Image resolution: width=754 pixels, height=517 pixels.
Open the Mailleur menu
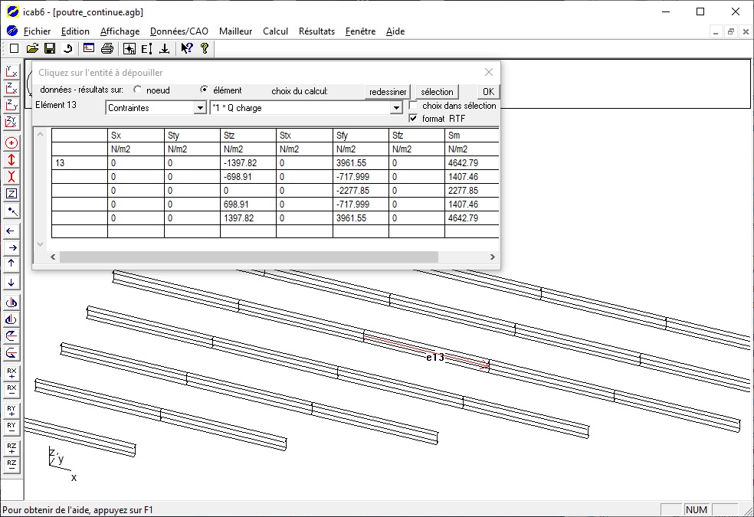pos(236,31)
